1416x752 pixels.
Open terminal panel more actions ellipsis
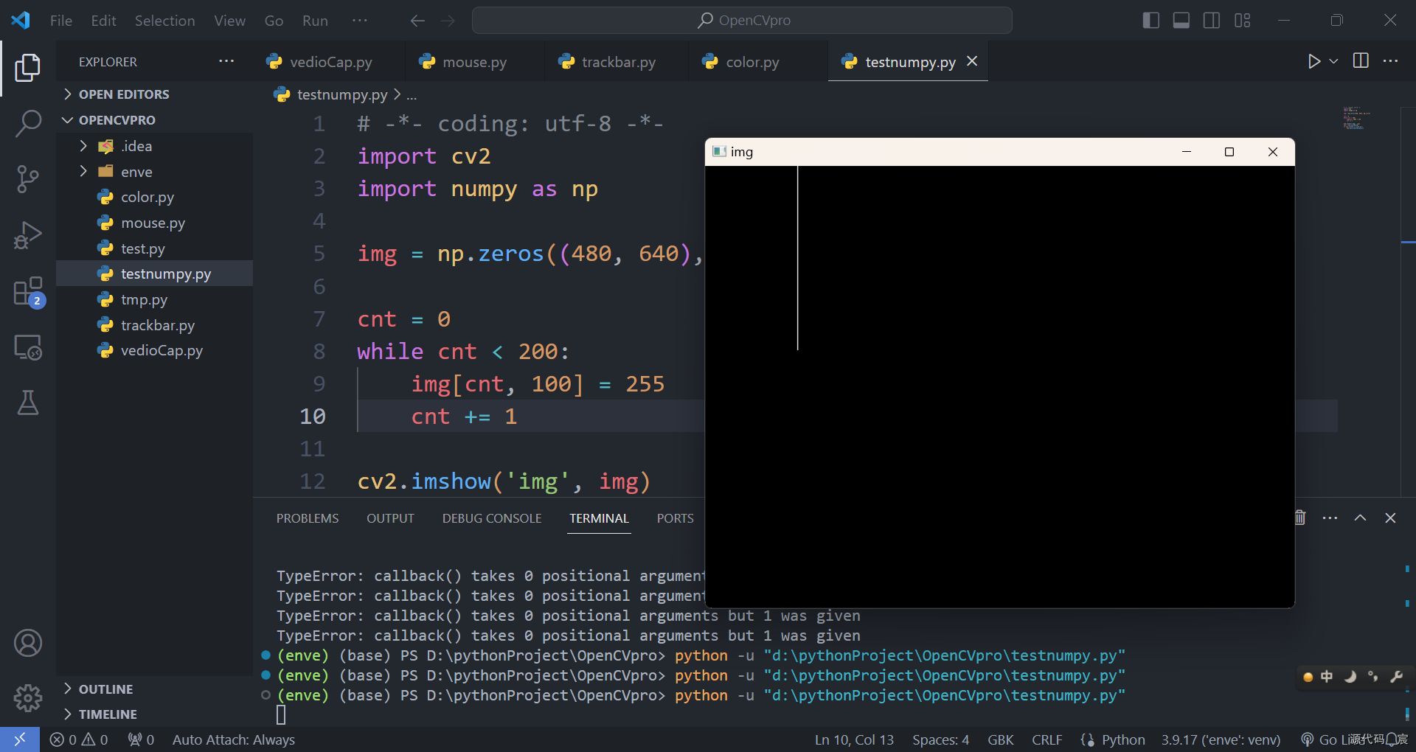point(1330,518)
